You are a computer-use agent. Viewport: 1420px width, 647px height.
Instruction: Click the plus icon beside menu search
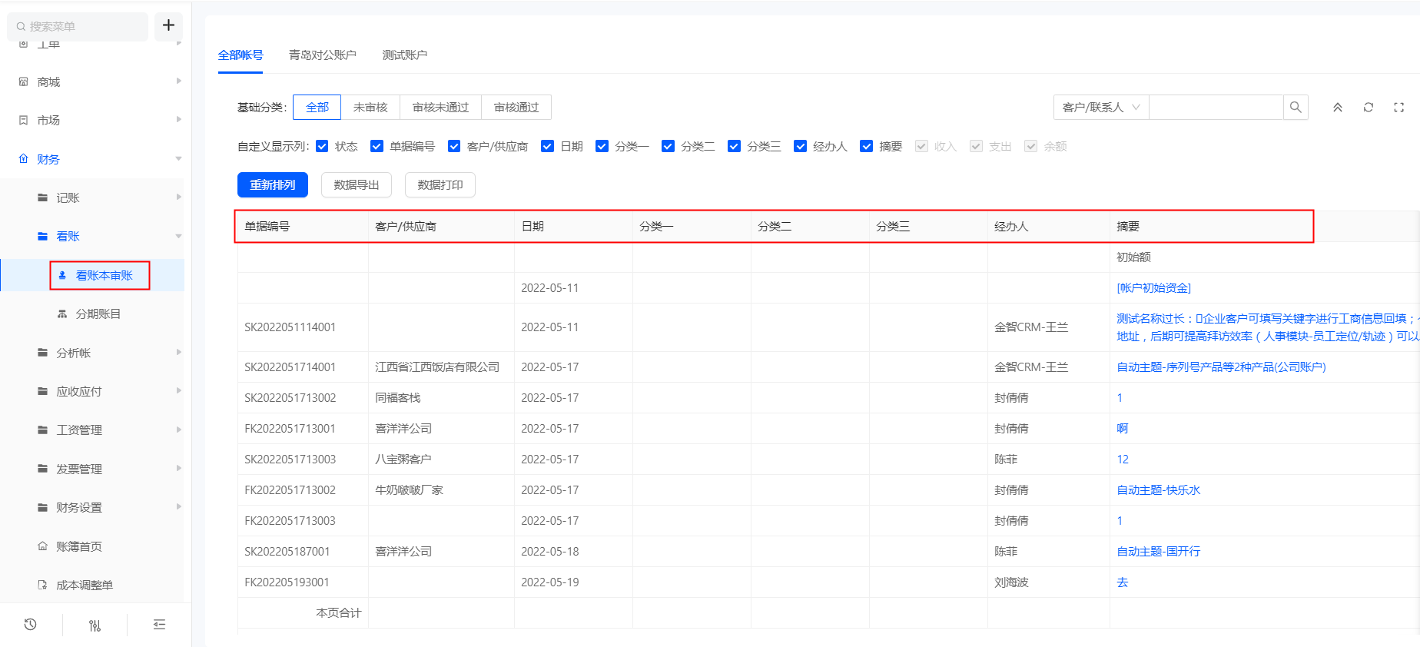168,25
